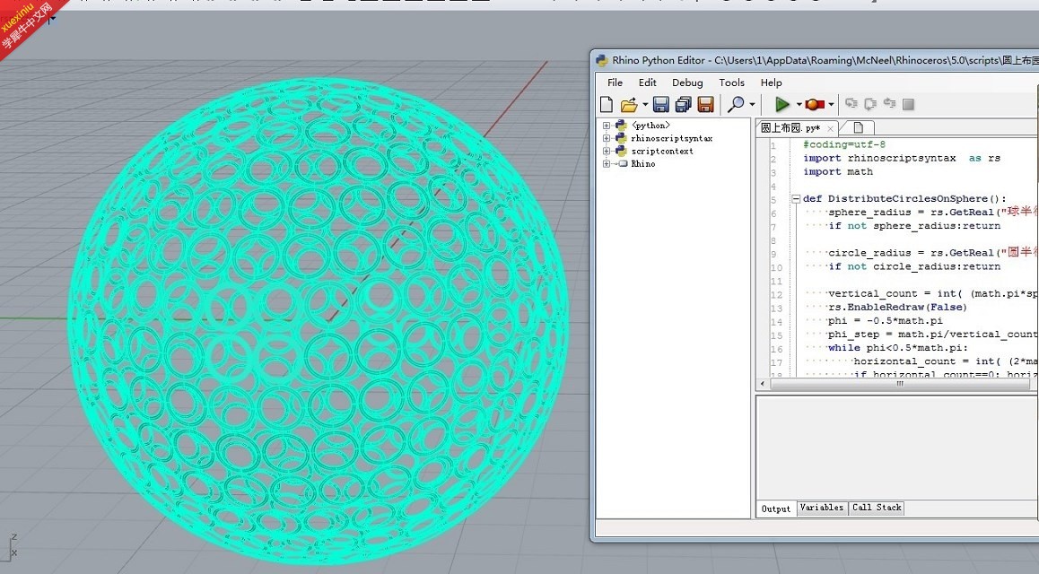Viewport: 1039px width, 574px height.
Task: Save the current script
Action: click(x=660, y=104)
